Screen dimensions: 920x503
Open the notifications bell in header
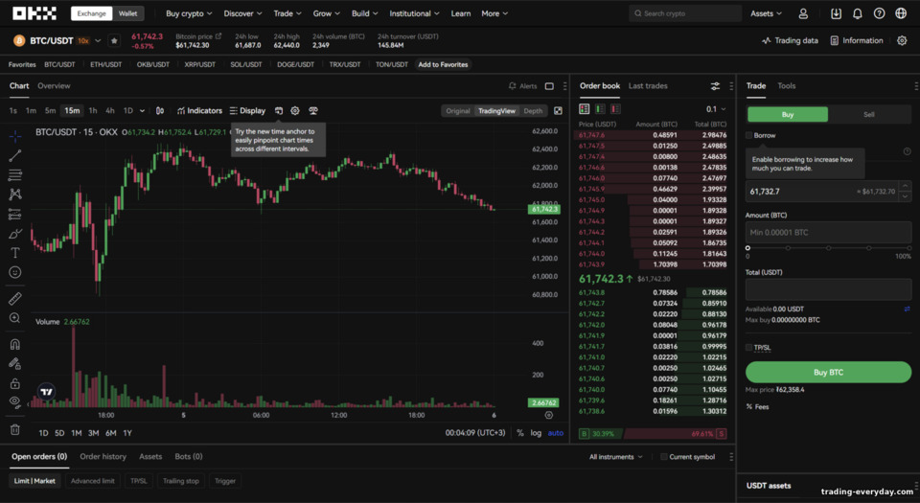[x=857, y=13]
